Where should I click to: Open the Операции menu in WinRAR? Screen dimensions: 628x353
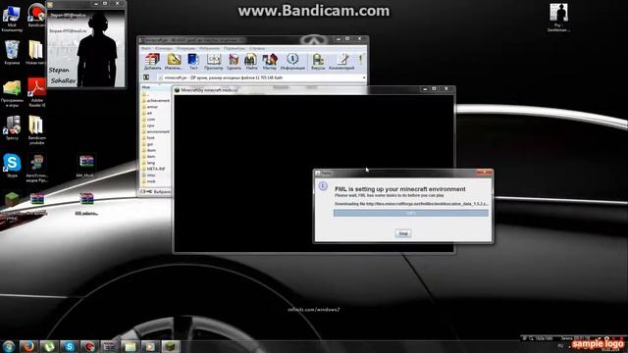click(185, 48)
